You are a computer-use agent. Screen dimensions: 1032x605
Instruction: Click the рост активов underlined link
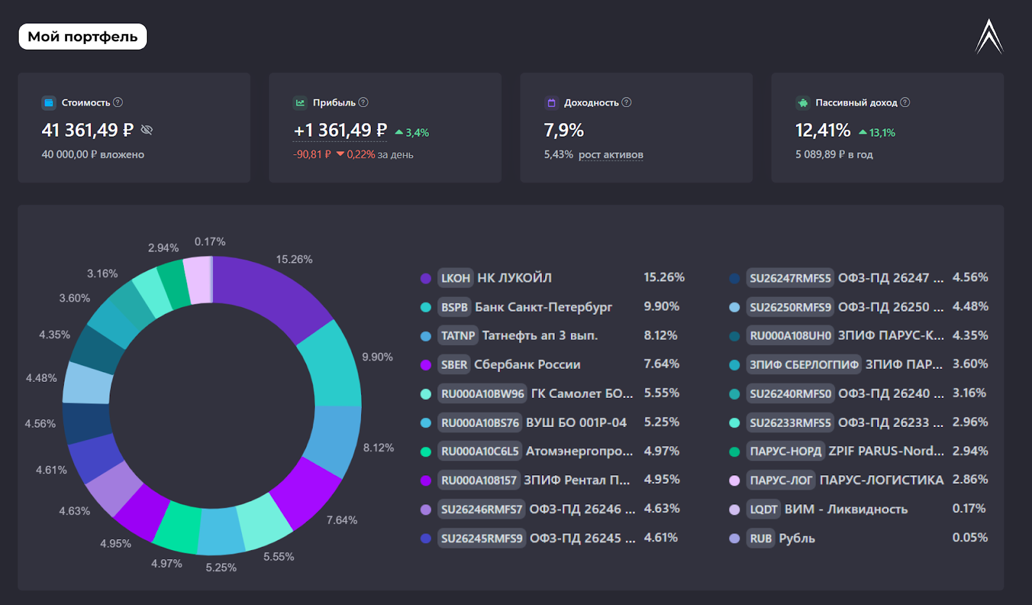[x=610, y=155]
